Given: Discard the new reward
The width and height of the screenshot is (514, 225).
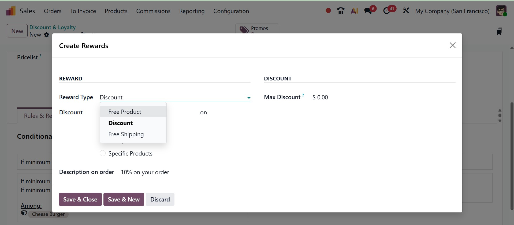Looking at the screenshot, I should click(160, 199).
